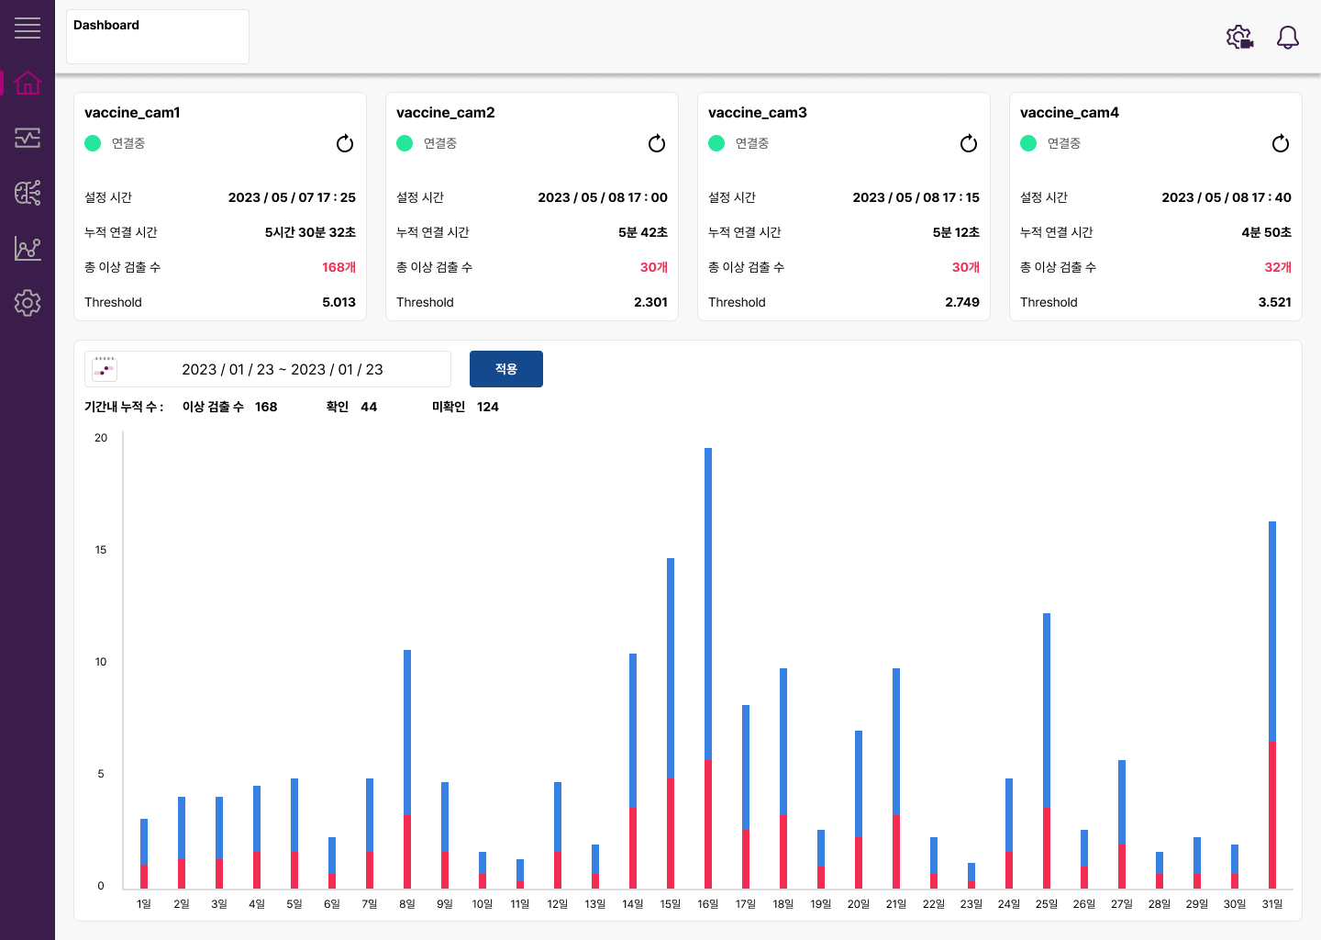
Task: Click Threshold value 5.013
Action: (339, 302)
